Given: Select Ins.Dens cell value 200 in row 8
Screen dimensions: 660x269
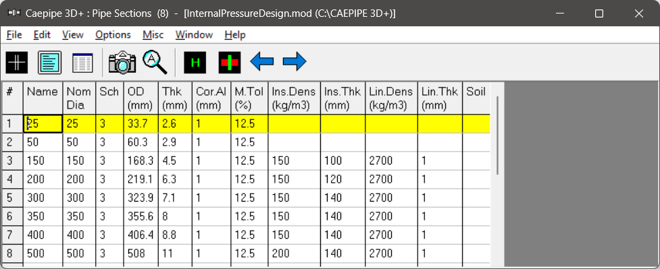Looking at the screenshot, I should pyautogui.click(x=294, y=253).
